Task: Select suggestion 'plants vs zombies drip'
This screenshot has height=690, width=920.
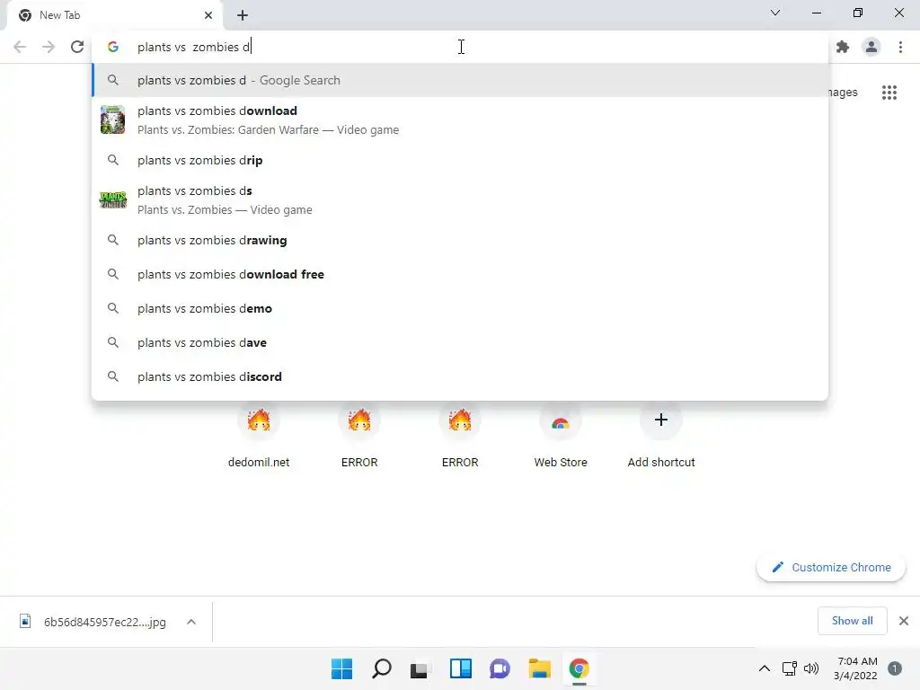Action: tap(460, 160)
